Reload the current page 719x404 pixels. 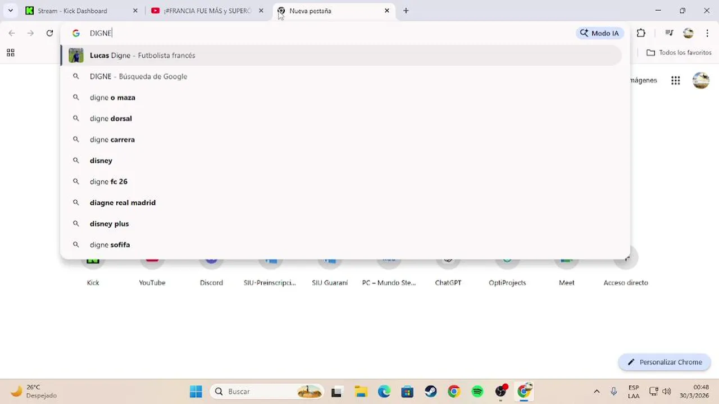click(49, 33)
